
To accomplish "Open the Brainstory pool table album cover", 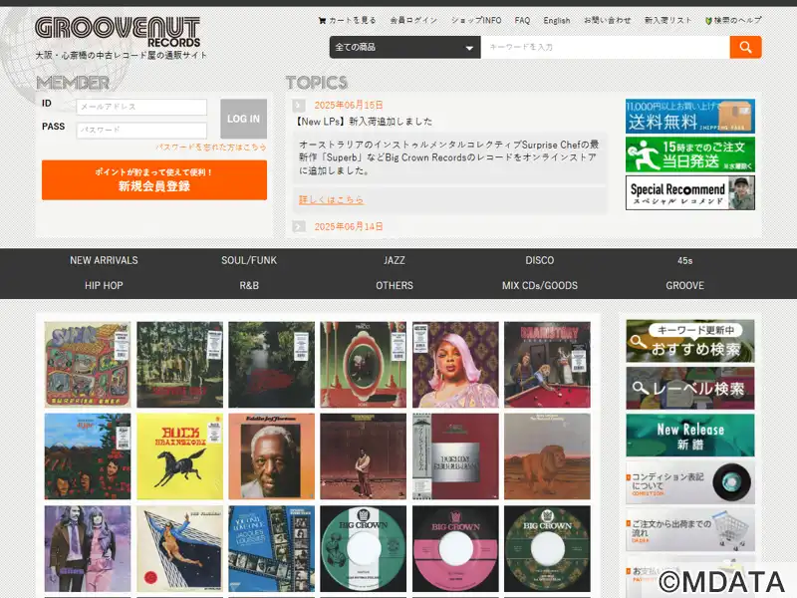I will [x=547, y=365].
